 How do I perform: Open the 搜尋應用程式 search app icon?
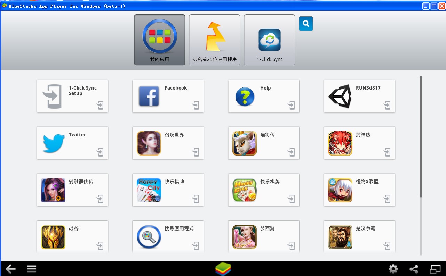pos(149,237)
